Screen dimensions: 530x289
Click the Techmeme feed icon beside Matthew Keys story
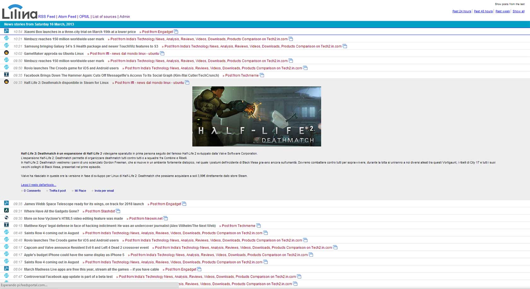coord(6,225)
